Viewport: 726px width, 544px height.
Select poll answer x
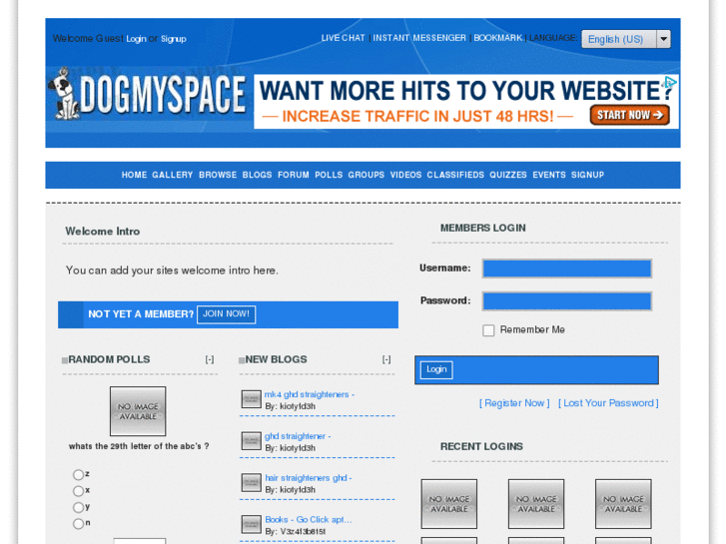[78, 491]
